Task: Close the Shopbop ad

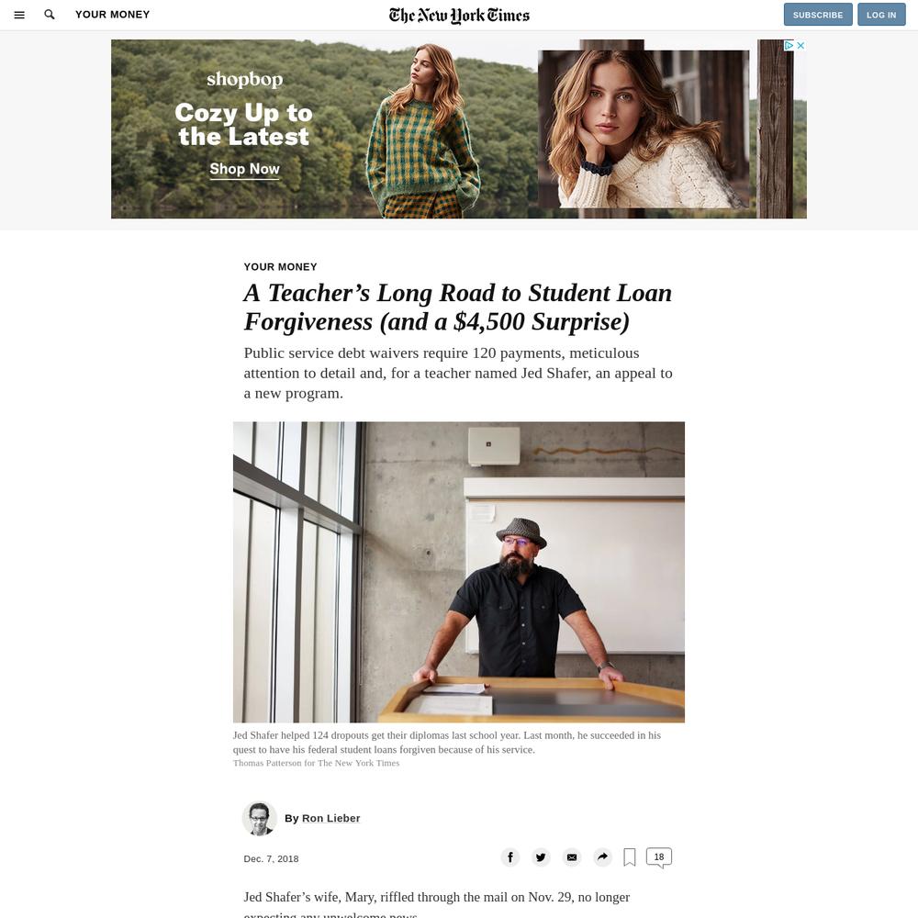Action: [800, 45]
